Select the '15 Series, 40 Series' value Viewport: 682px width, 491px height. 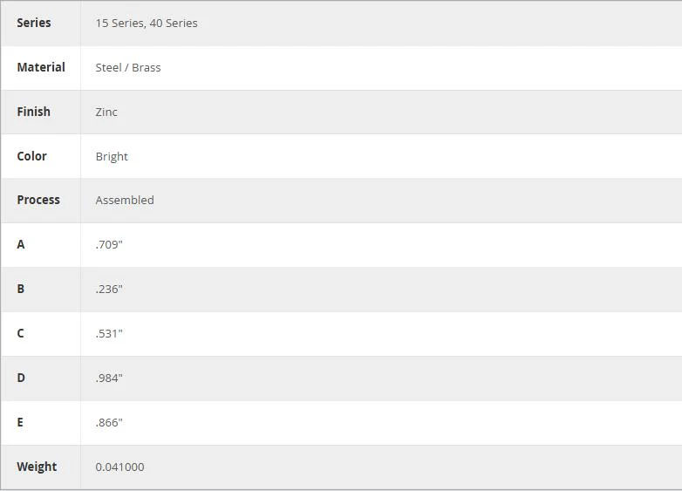[147, 23]
